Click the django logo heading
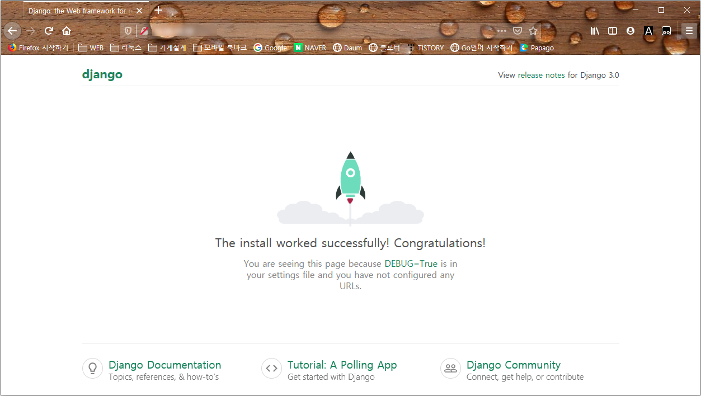The height and width of the screenshot is (396, 701). 102,74
